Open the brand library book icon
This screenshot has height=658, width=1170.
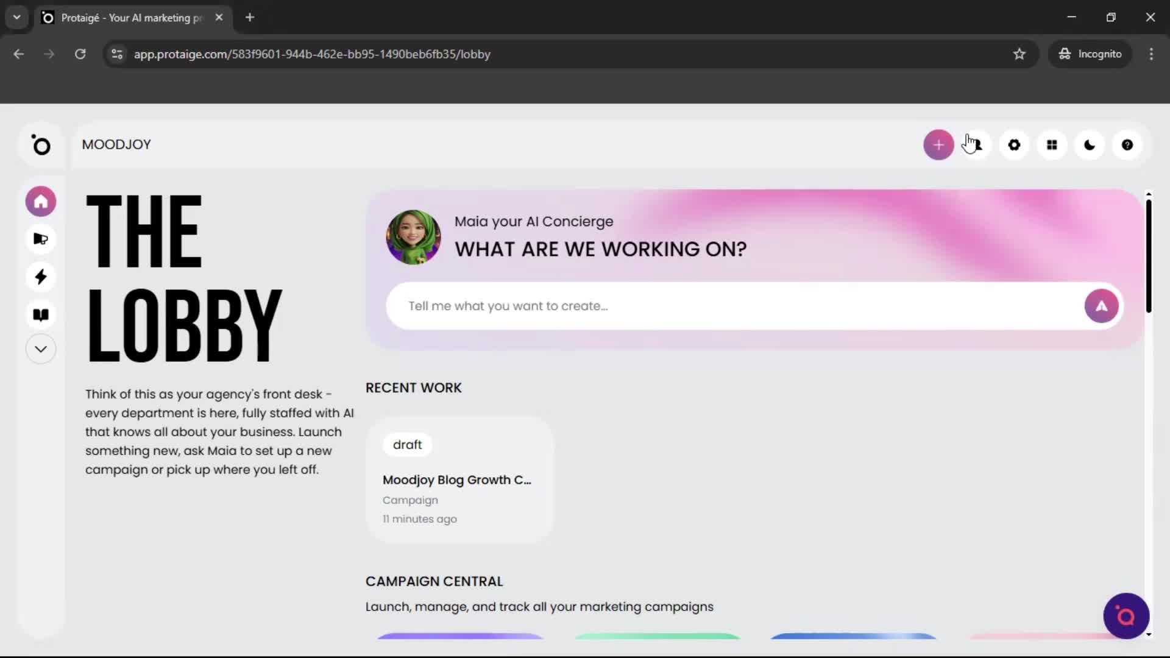click(40, 314)
